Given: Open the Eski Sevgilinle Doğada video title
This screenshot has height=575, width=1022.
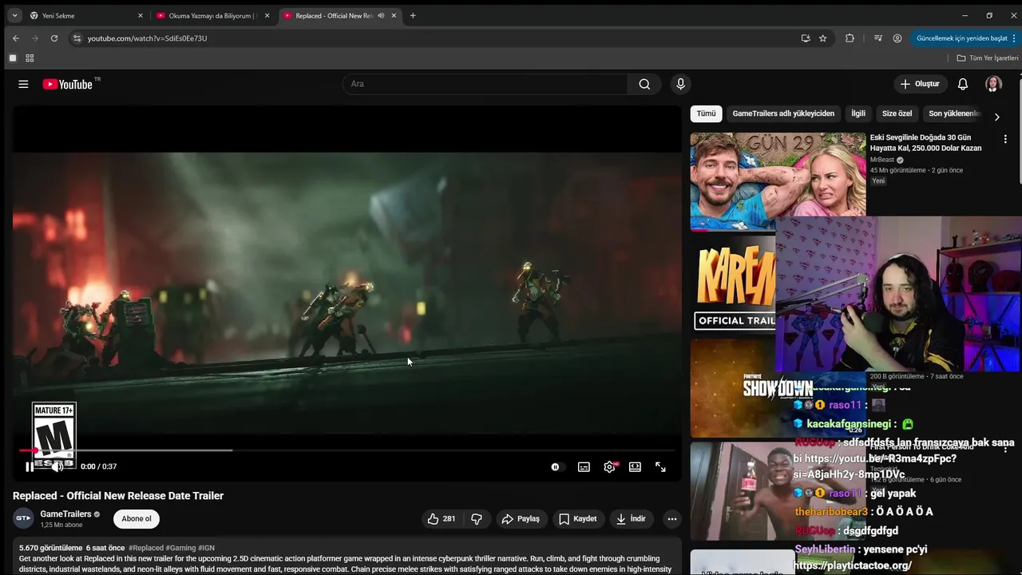Looking at the screenshot, I should pos(925,143).
